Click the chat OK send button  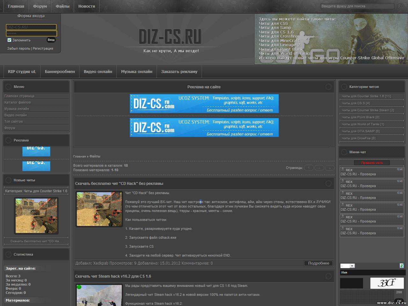pyautogui.click(x=399, y=301)
